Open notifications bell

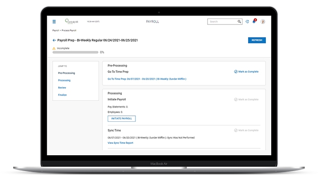coord(254,21)
